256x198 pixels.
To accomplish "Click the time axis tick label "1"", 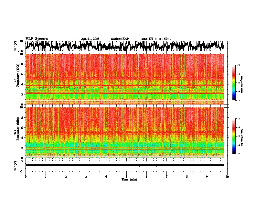I will [x=46, y=177].
